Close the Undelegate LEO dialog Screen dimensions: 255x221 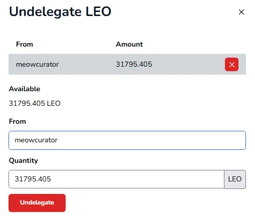[x=241, y=12]
